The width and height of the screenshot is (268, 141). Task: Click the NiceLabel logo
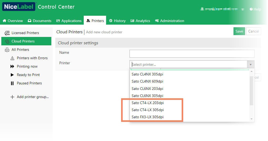click(19, 7)
